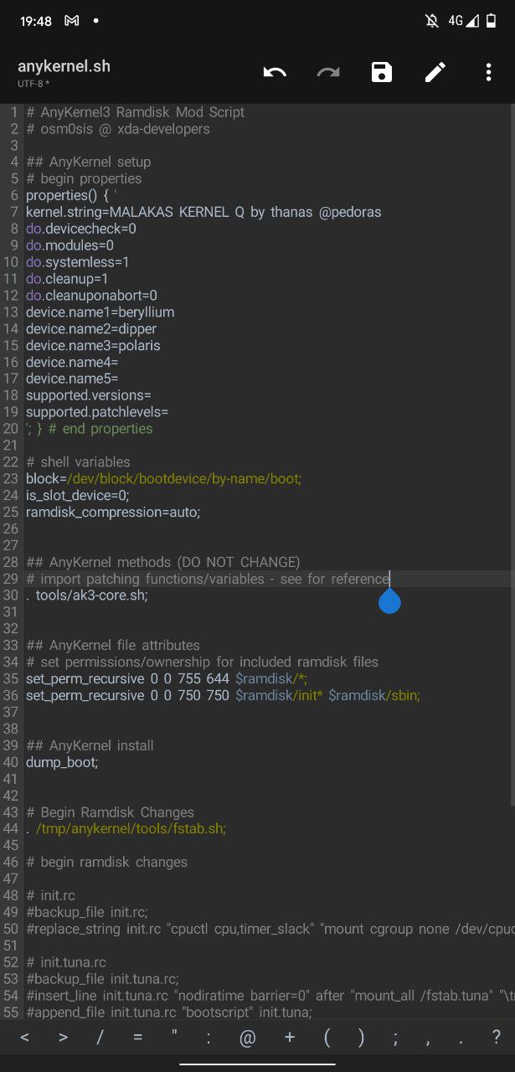Tap the block=/dev/block/bootdevice path line
This screenshot has width=515, height=1072.
(x=163, y=479)
